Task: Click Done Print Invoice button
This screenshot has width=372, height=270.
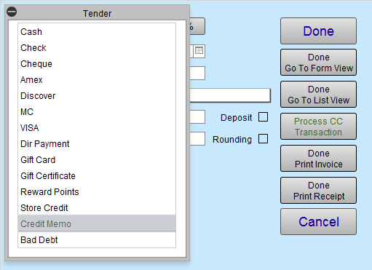Action: [x=318, y=159]
